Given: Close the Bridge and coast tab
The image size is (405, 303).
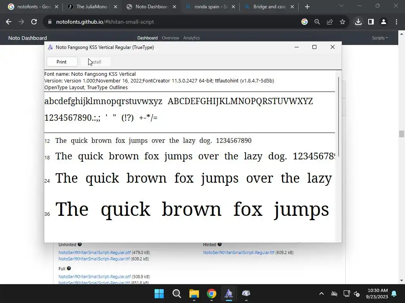Looking at the screenshot, I should click(292, 7).
